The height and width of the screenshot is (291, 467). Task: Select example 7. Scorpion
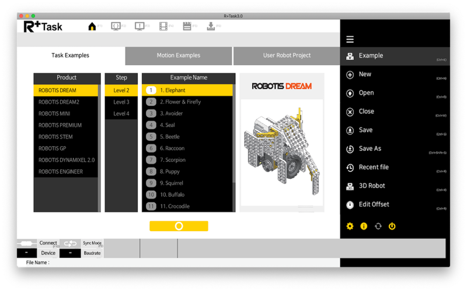[187, 159]
